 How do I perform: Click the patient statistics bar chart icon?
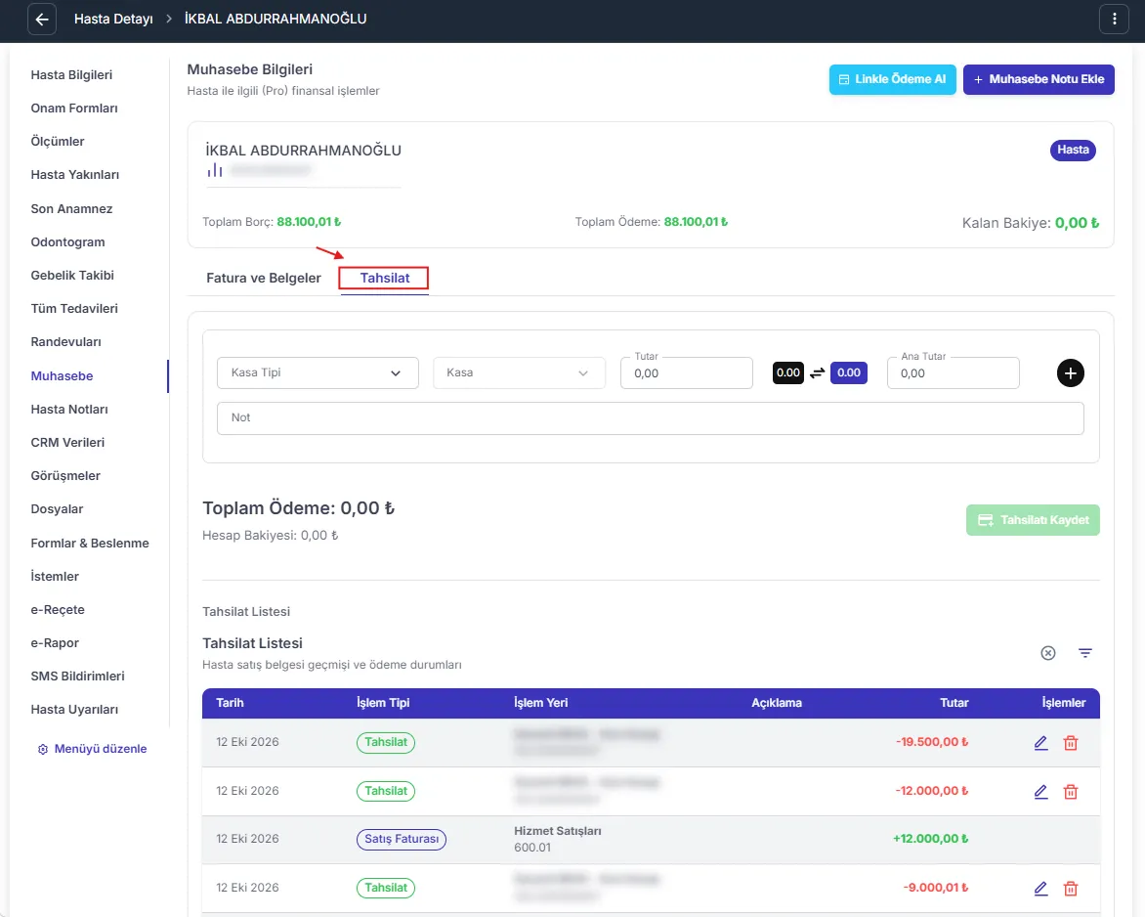point(215,170)
